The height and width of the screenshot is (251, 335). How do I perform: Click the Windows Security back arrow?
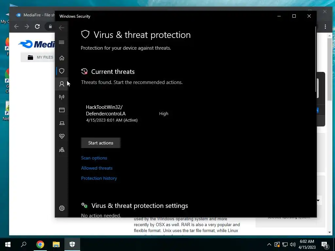(61, 27)
